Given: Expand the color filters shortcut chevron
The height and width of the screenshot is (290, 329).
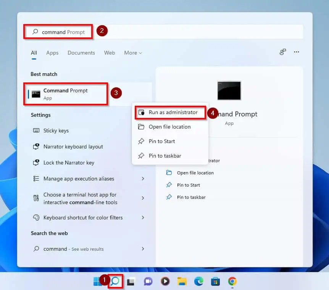Looking at the screenshot, I should click(143, 217).
